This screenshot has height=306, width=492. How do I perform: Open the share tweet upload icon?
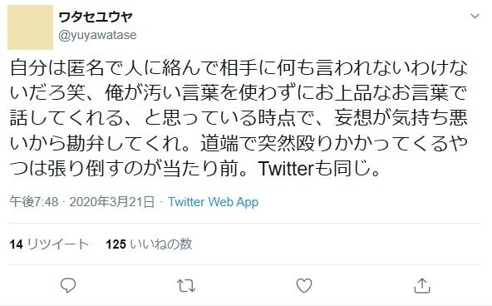422,285
